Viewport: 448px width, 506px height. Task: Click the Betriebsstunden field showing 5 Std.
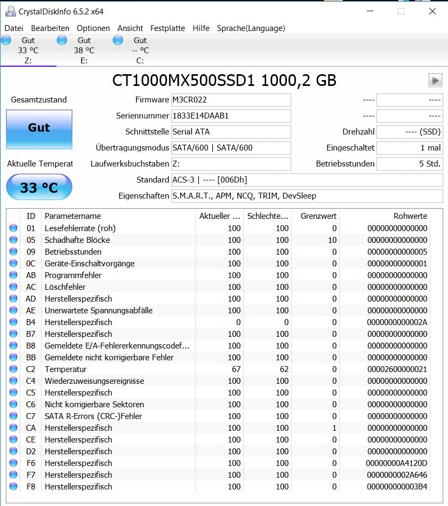(410, 164)
